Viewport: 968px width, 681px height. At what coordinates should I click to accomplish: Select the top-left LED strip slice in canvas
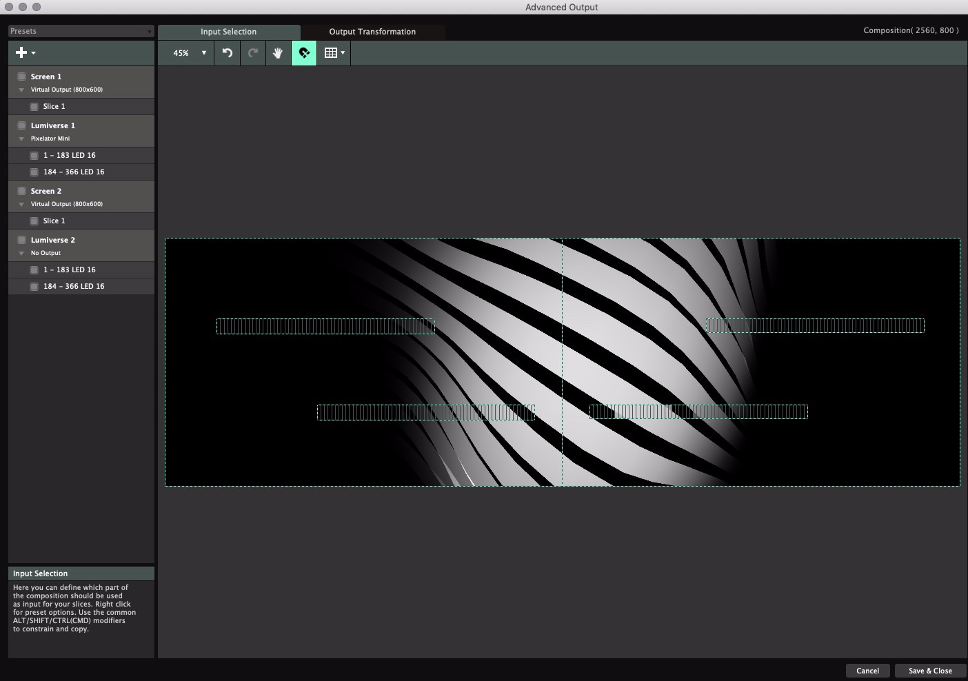(325, 326)
